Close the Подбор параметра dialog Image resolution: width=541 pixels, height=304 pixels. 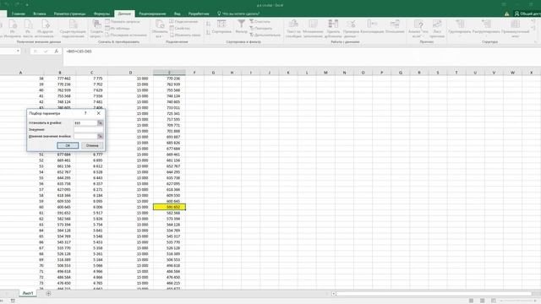99,113
